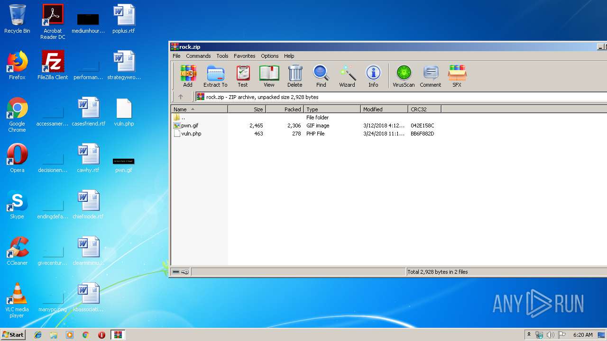
Task: Run VirusScan on the archive
Action: pyautogui.click(x=404, y=76)
